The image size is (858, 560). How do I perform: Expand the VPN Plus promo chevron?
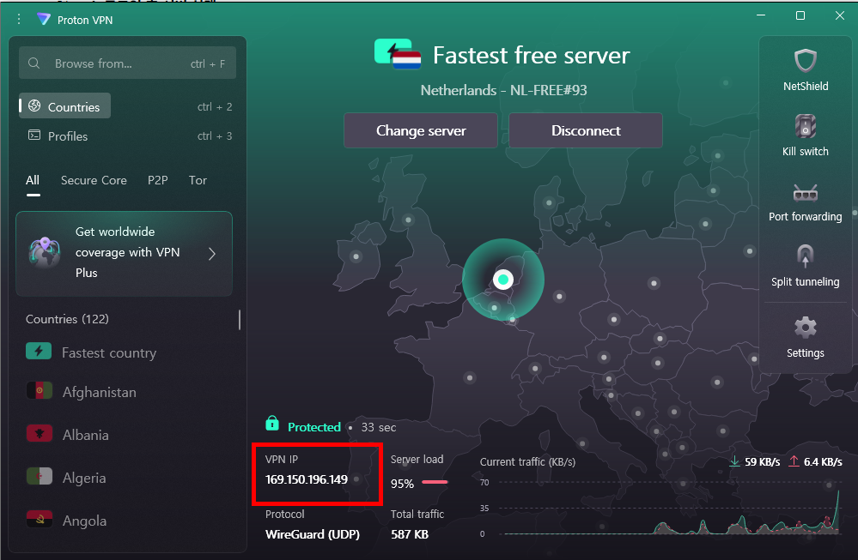pos(212,254)
